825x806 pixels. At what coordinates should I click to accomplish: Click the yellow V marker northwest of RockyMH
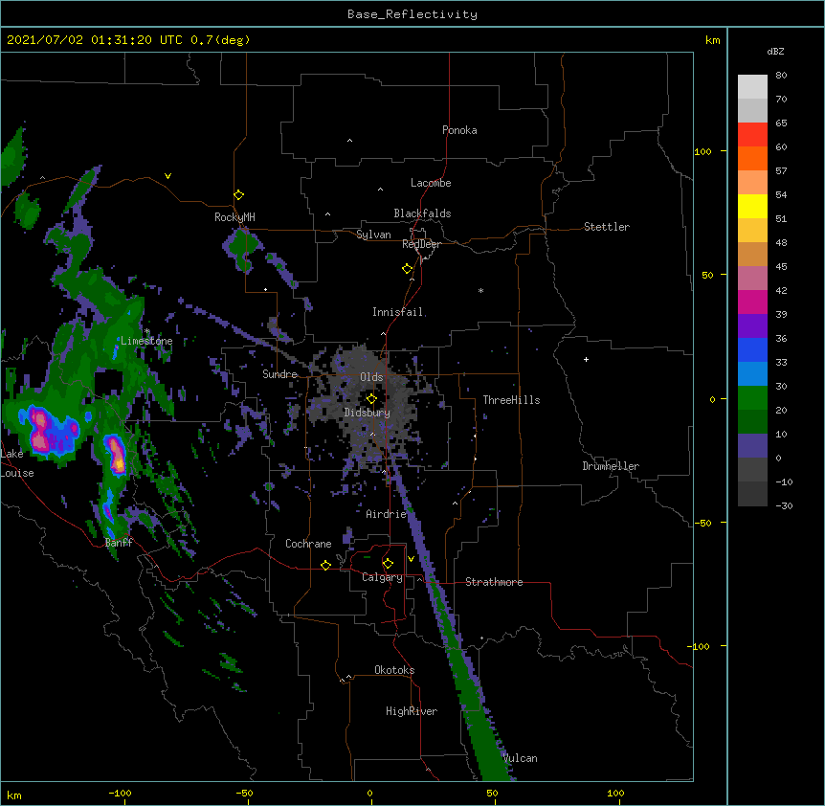167,176
